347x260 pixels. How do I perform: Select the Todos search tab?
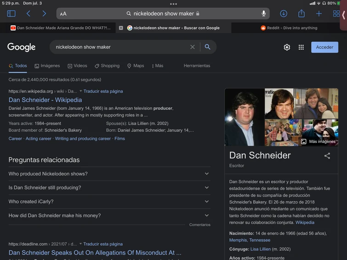[18, 66]
